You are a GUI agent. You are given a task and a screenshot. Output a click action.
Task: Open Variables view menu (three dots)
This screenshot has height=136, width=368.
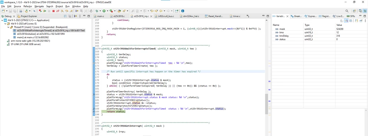(365, 21)
